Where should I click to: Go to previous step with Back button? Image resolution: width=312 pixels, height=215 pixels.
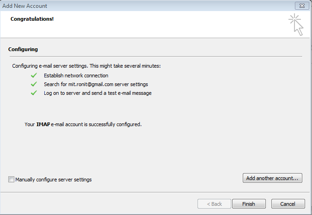coord(214,204)
